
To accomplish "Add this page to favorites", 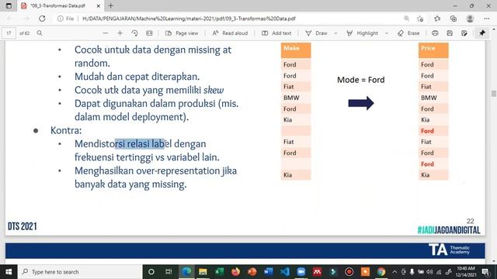I will [x=420, y=19].
